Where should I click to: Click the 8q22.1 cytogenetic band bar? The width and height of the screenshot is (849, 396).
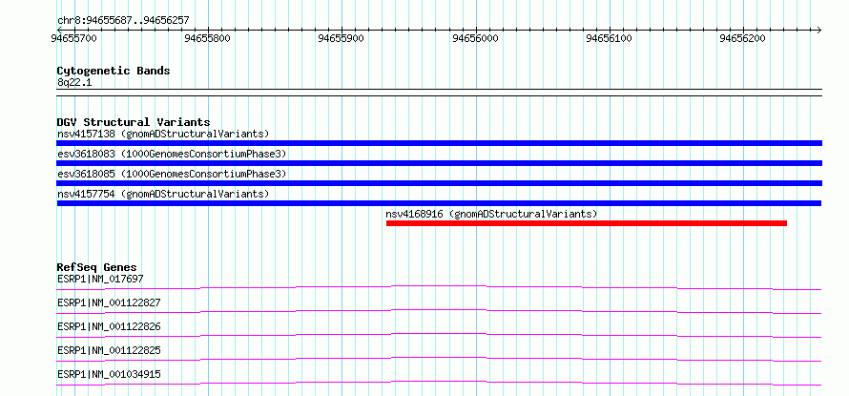(439, 93)
